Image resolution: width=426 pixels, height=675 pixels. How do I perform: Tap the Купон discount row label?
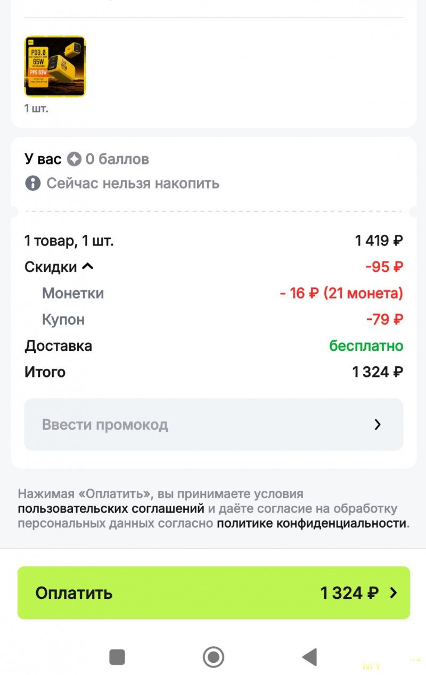pyautogui.click(x=63, y=319)
